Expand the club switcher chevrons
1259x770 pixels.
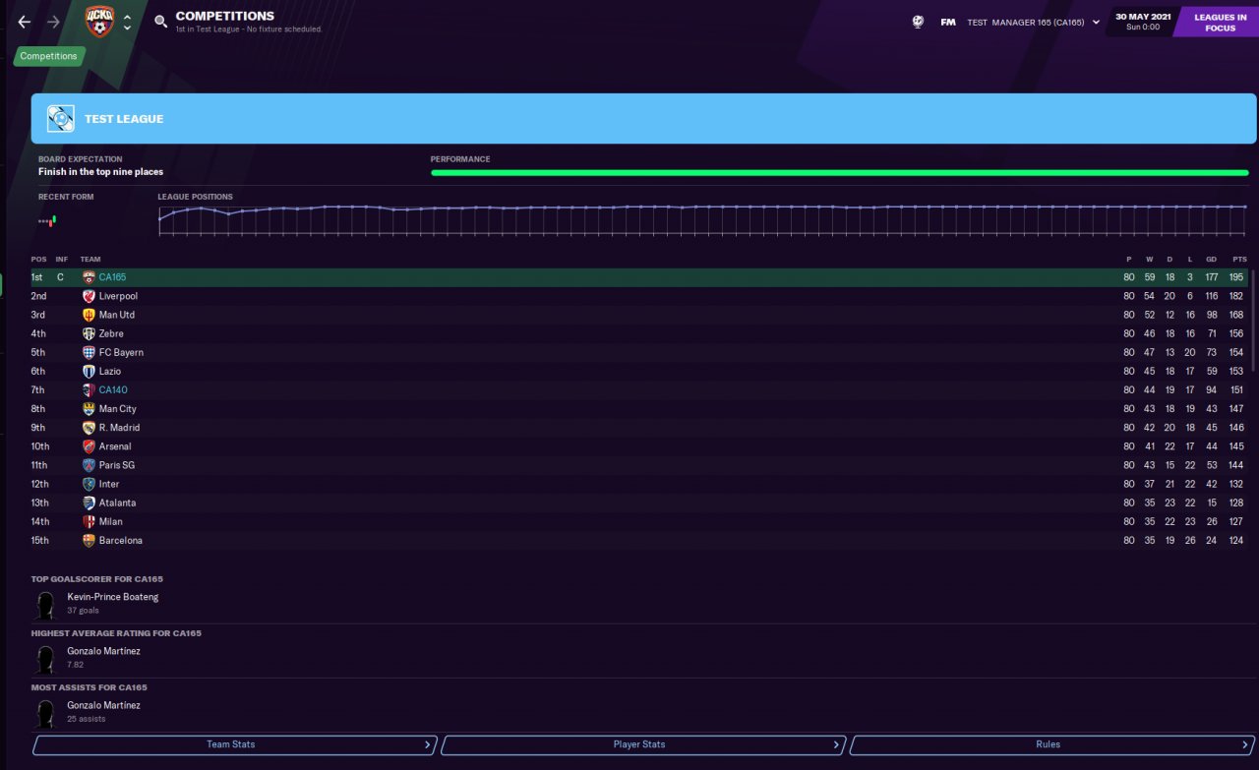coord(127,22)
